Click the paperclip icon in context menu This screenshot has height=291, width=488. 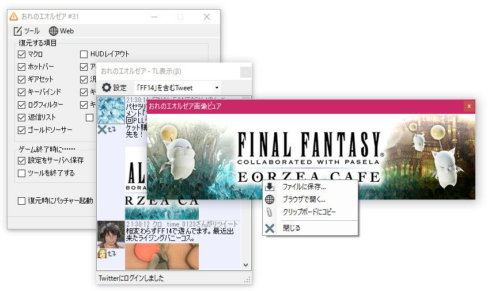click(x=270, y=212)
